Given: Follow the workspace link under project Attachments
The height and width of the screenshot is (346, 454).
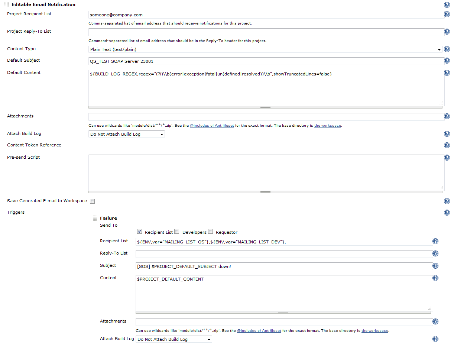Looking at the screenshot, I should tap(327, 126).
